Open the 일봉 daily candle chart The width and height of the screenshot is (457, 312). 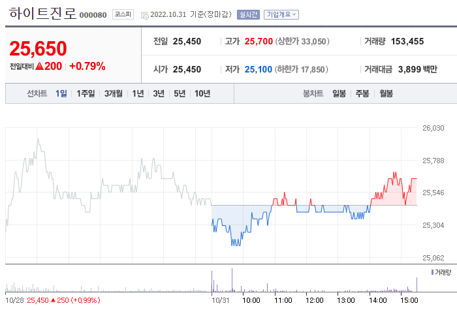[x=339, y=93]
